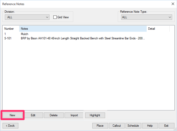Select the BRP by Bison bench note

[83, 38]
